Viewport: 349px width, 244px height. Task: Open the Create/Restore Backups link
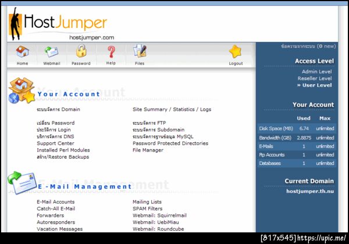[63, 157]
